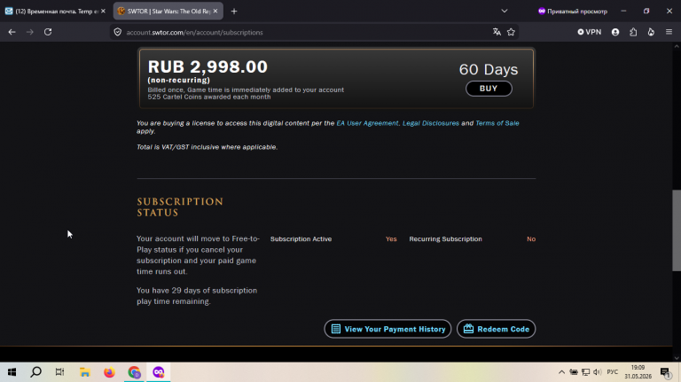Open Firefox private window taskbar icon
This screenshot has width=681, height=382.
[x=159, y=372]
